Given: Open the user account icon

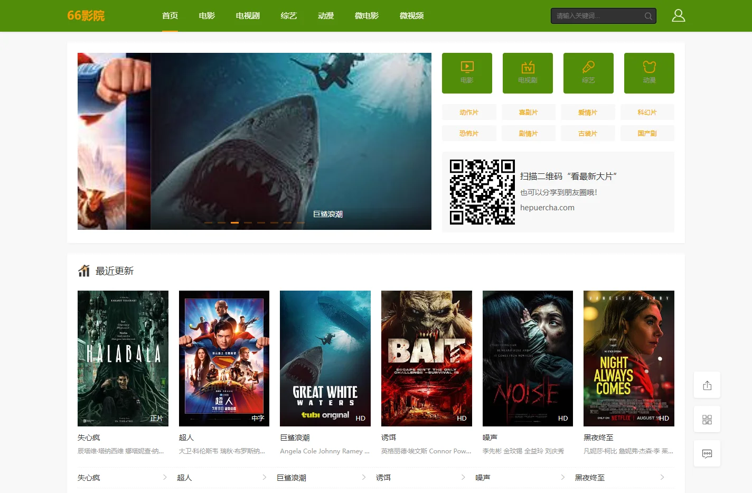Looking at the screenshot, I should click(x=678, y=16).
